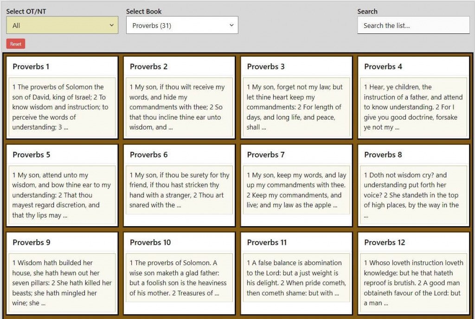The image size is (475, 319).
Task: Open the Proverbs 12 card
Action: click(x=414, y=274)
